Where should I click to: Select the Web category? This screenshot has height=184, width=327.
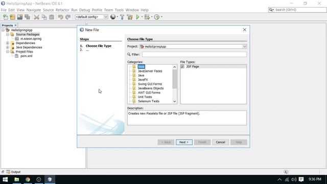(141, 67)
